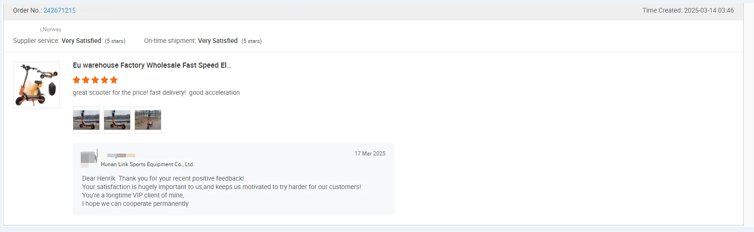Click the third orange rating star
754x232 pixels.
point(95,80)
